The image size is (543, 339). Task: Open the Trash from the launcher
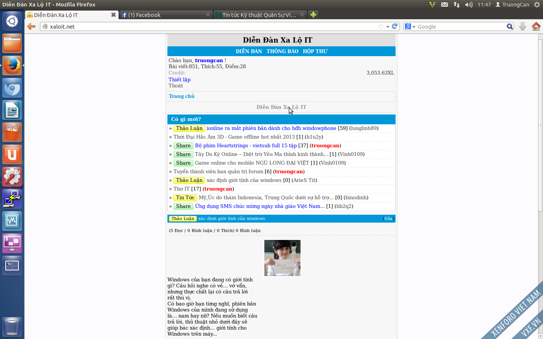(x=12, y=326)
